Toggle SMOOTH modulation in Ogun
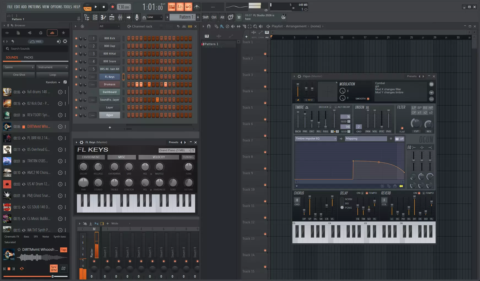 [x=368, y=99]
